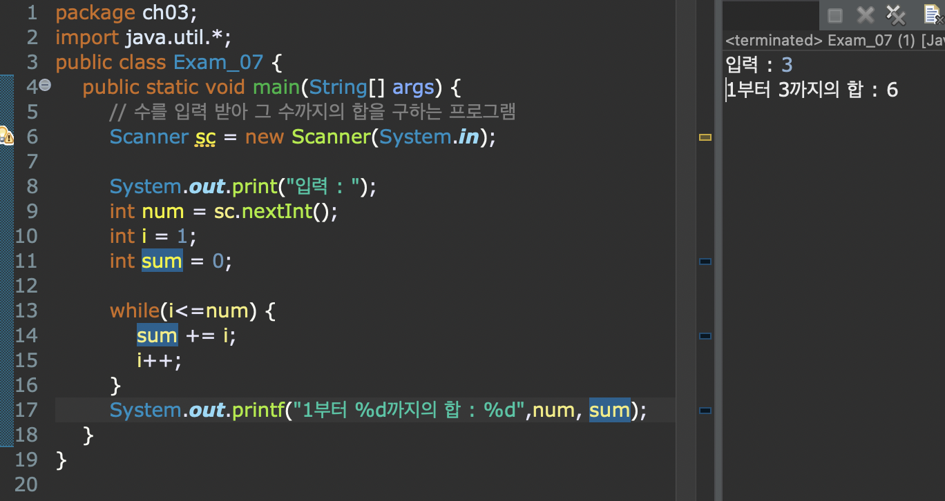Click line number 7 in the gutter
Screen dimensions: 945x501
click(x=31, y=161)
